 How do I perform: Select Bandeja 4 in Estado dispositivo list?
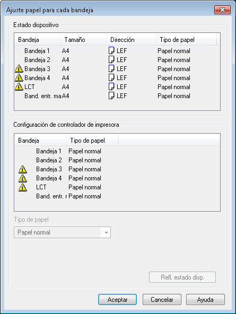click(37, 78)
